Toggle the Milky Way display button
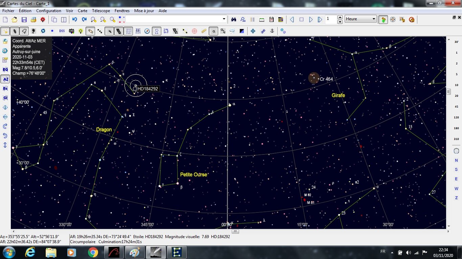This screenshot has height=259, width=462. (119, 31)
